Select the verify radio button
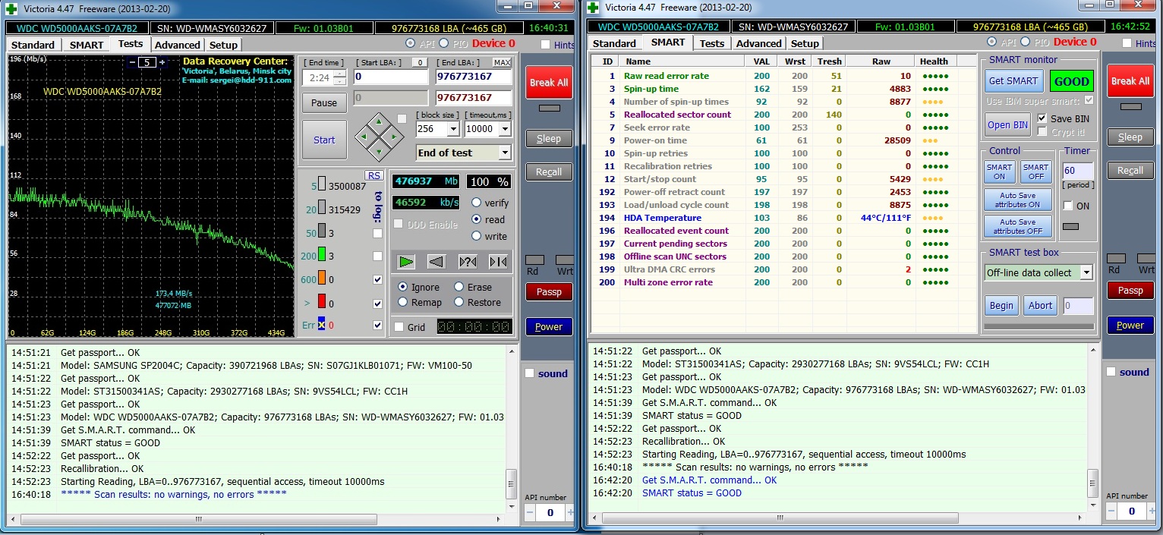This screenshot has height=535, width=1163. (477, 203)
